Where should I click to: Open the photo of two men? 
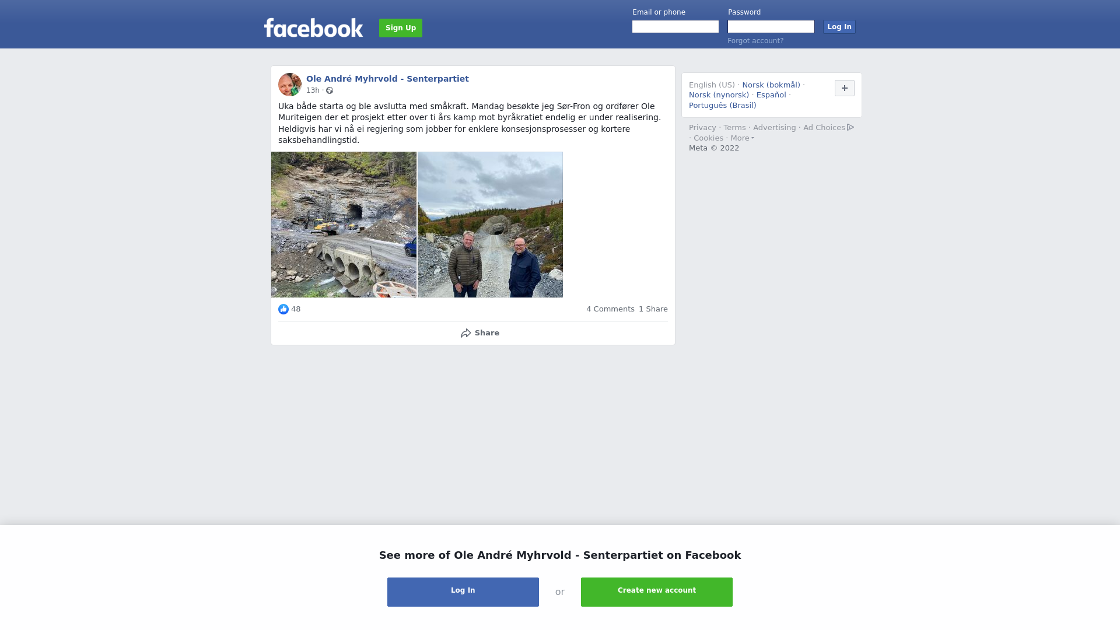490,225
